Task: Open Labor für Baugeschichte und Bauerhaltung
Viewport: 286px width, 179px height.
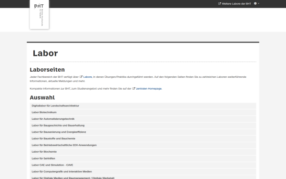Action: [143, 126]
